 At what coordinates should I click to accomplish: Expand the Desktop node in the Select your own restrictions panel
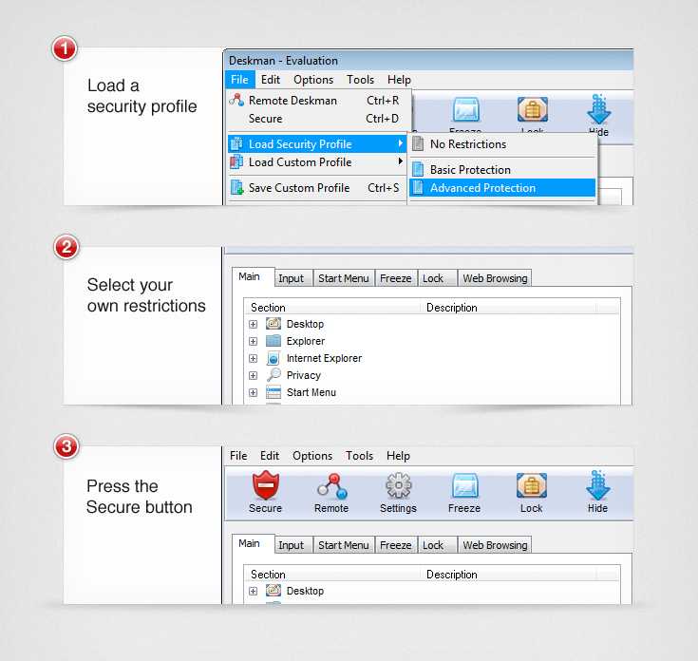click(x=253, y=324)
